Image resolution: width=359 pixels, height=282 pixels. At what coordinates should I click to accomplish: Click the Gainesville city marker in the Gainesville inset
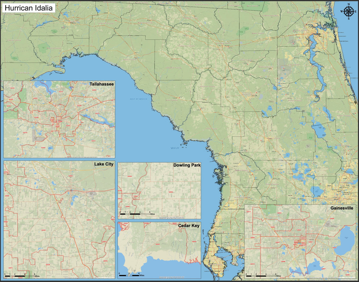click(x=311, y=240)
